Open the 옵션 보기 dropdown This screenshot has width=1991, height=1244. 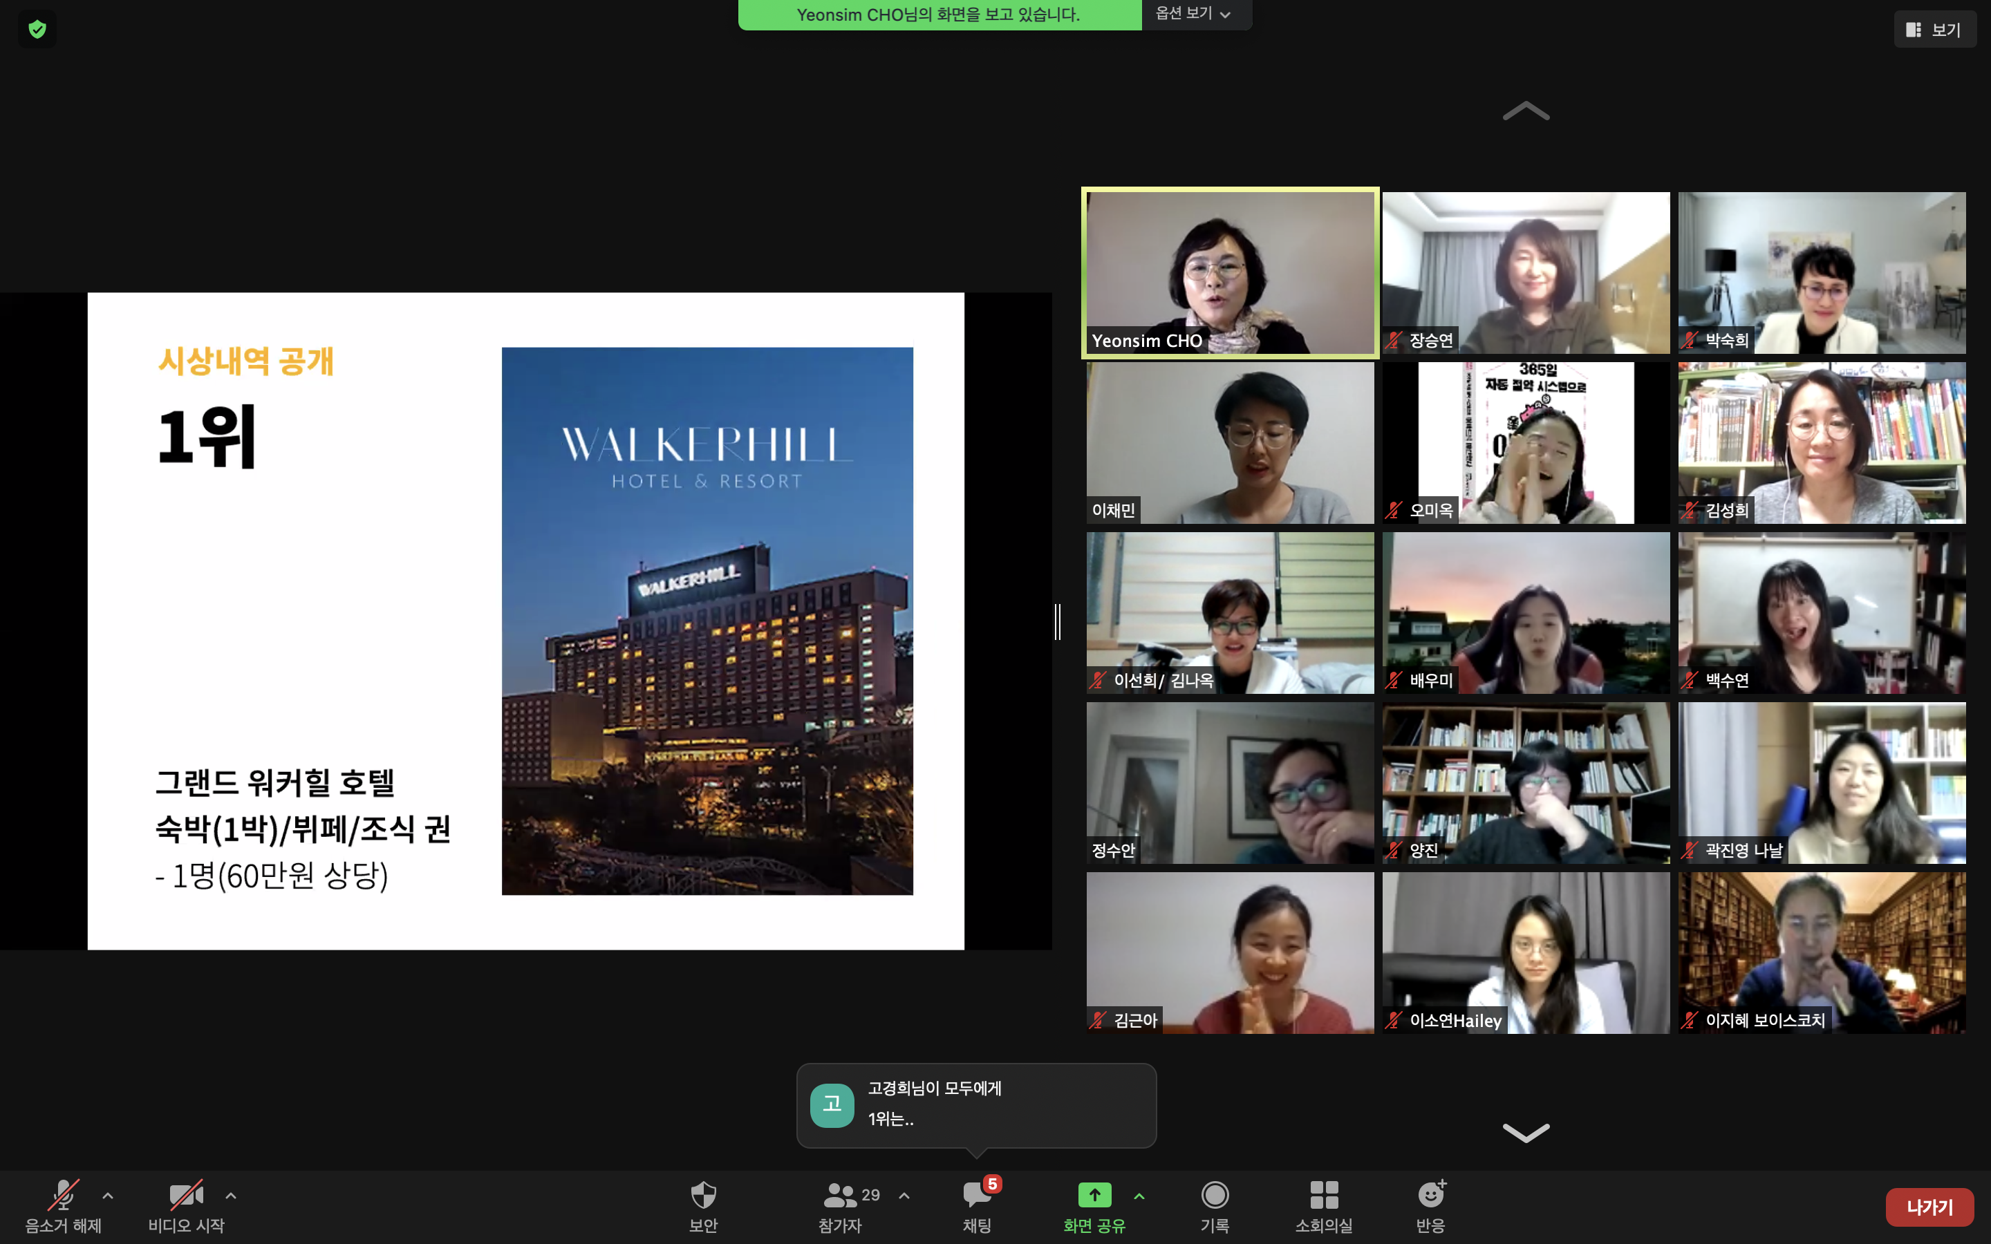coord(1194,14)
